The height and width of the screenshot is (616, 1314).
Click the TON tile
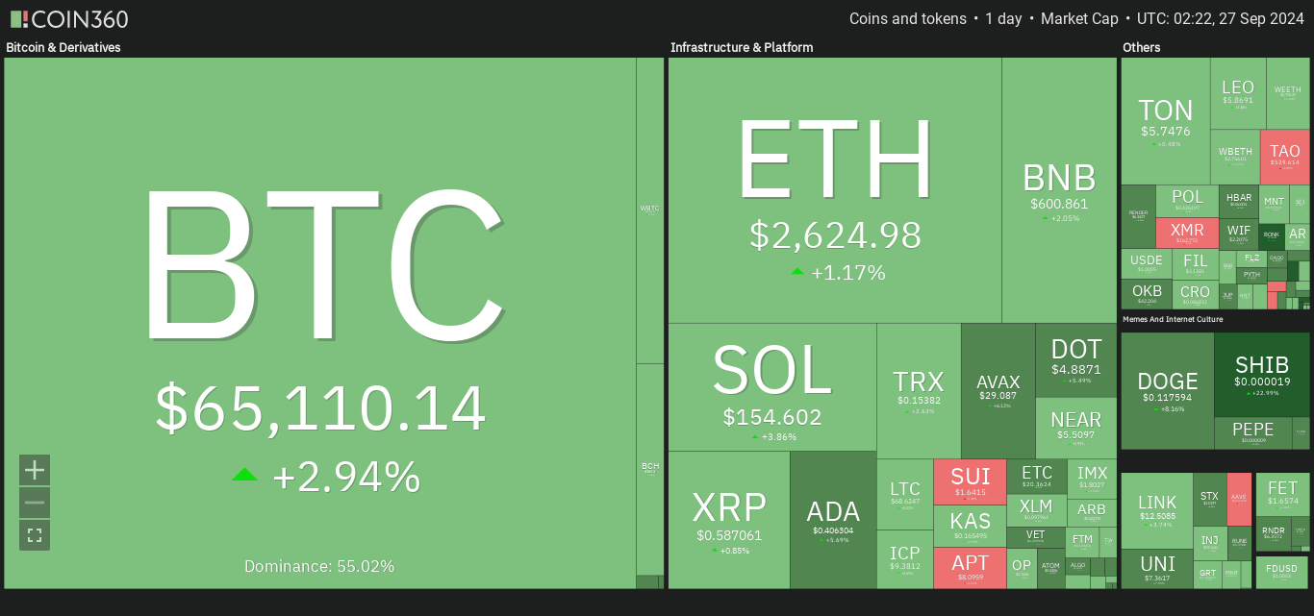[1165, 121]
